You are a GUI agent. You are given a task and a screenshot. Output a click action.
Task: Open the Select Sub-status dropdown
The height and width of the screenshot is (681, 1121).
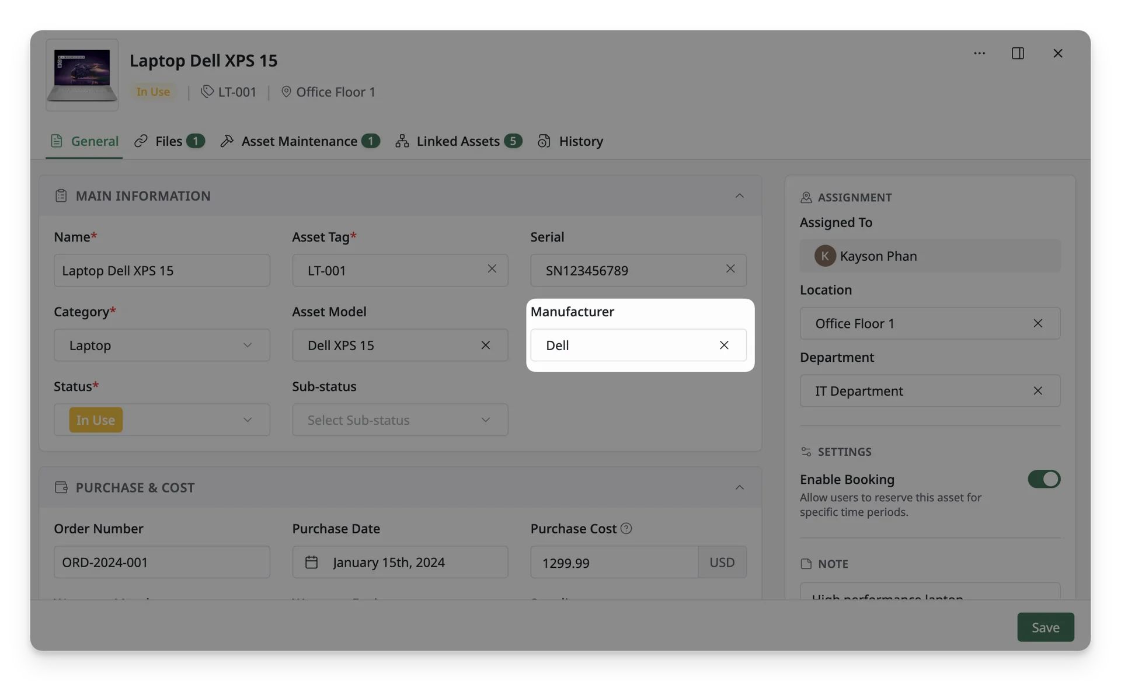point(400,420)
